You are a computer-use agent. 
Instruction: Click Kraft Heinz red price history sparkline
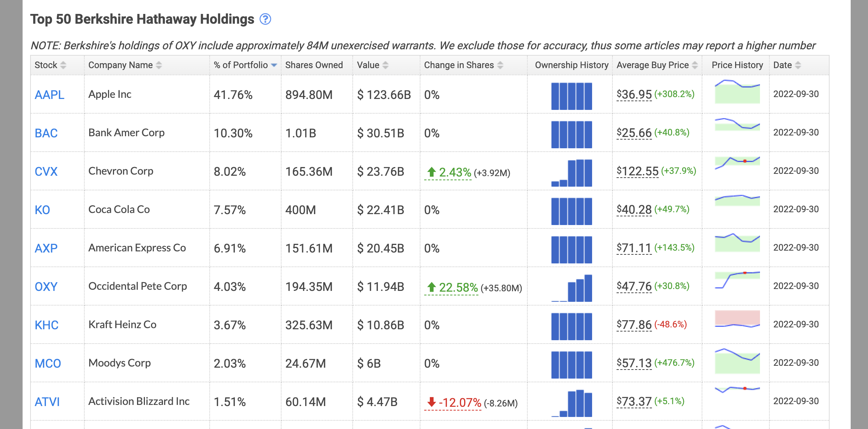(x=737, y=319)
